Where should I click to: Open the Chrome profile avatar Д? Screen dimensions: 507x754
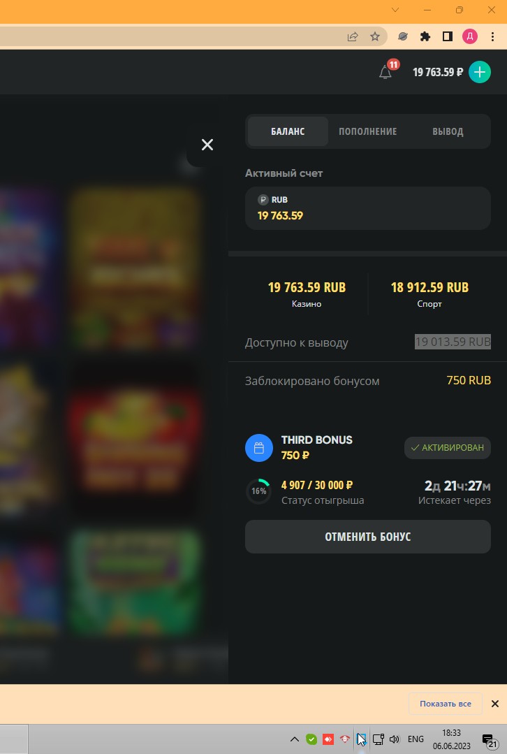[469, 36]
